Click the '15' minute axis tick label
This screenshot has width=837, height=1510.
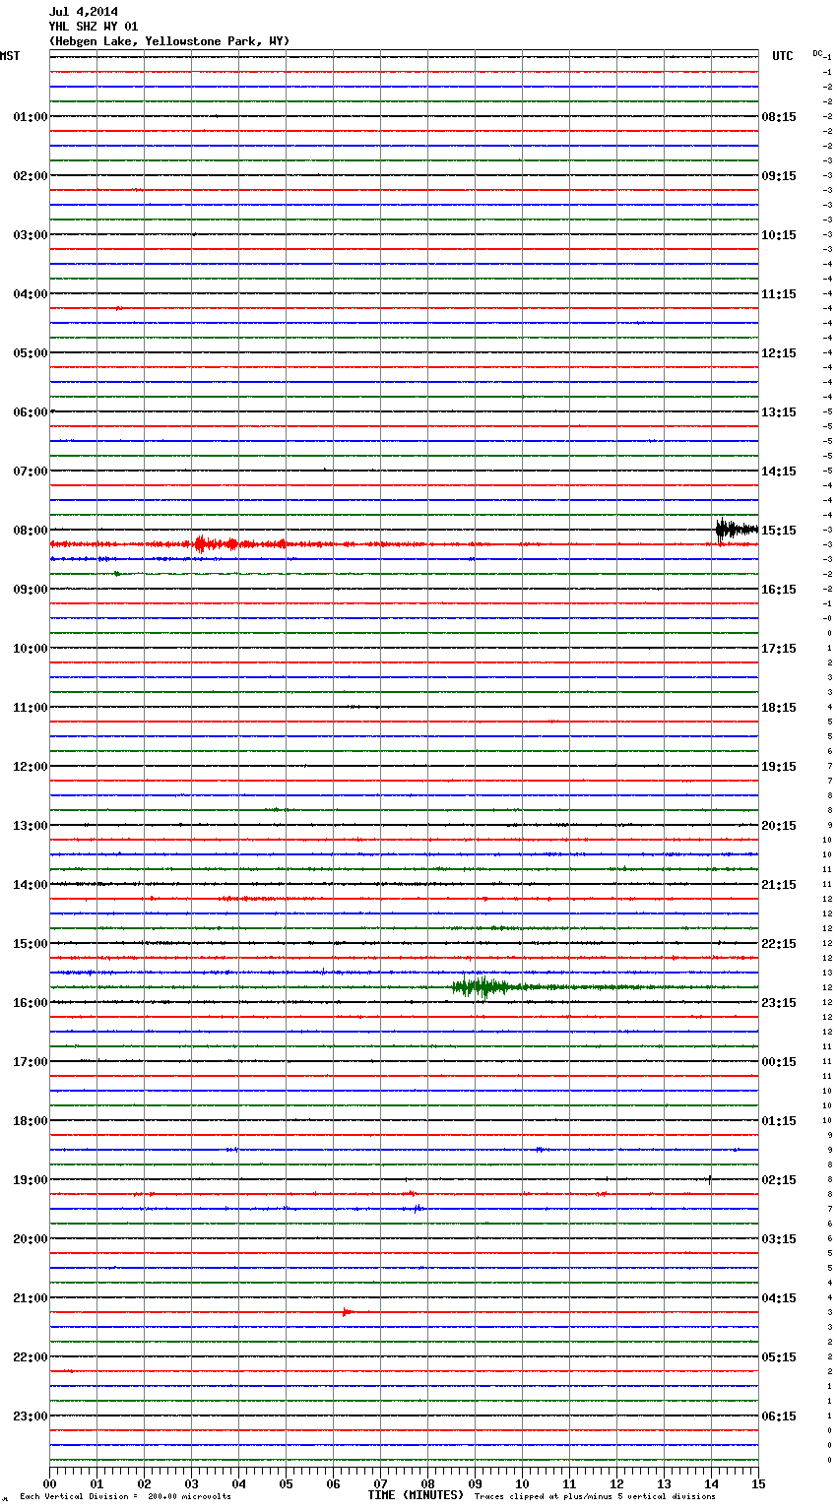point(758,1483)
